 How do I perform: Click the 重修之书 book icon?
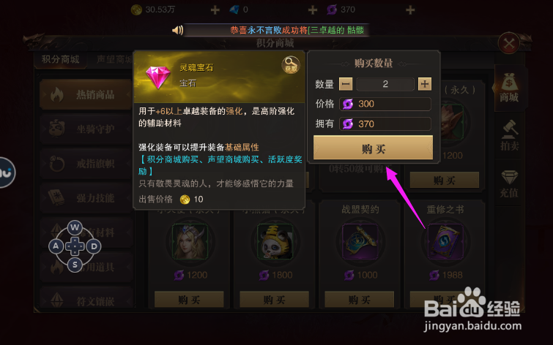pyautogui.click(x=445, y=242)
